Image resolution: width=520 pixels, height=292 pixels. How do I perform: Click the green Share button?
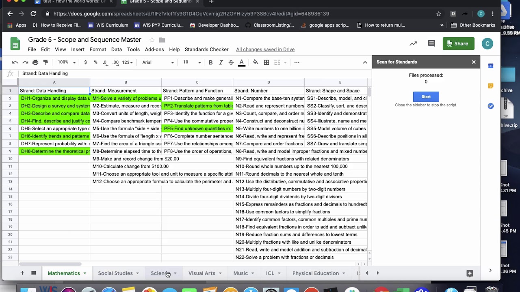[x=458, y=43]
